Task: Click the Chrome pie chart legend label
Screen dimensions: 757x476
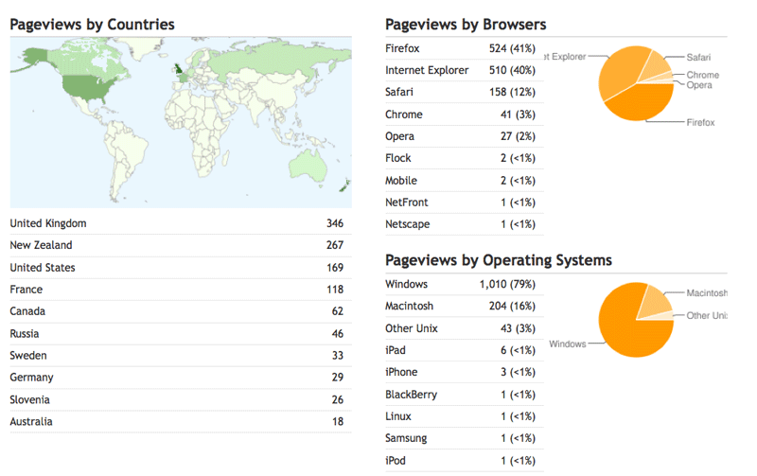Action: coord(703,75)
